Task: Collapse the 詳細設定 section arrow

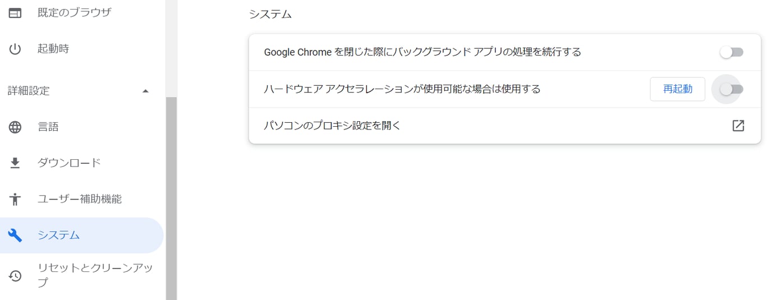Action: (x=146, y=91)
